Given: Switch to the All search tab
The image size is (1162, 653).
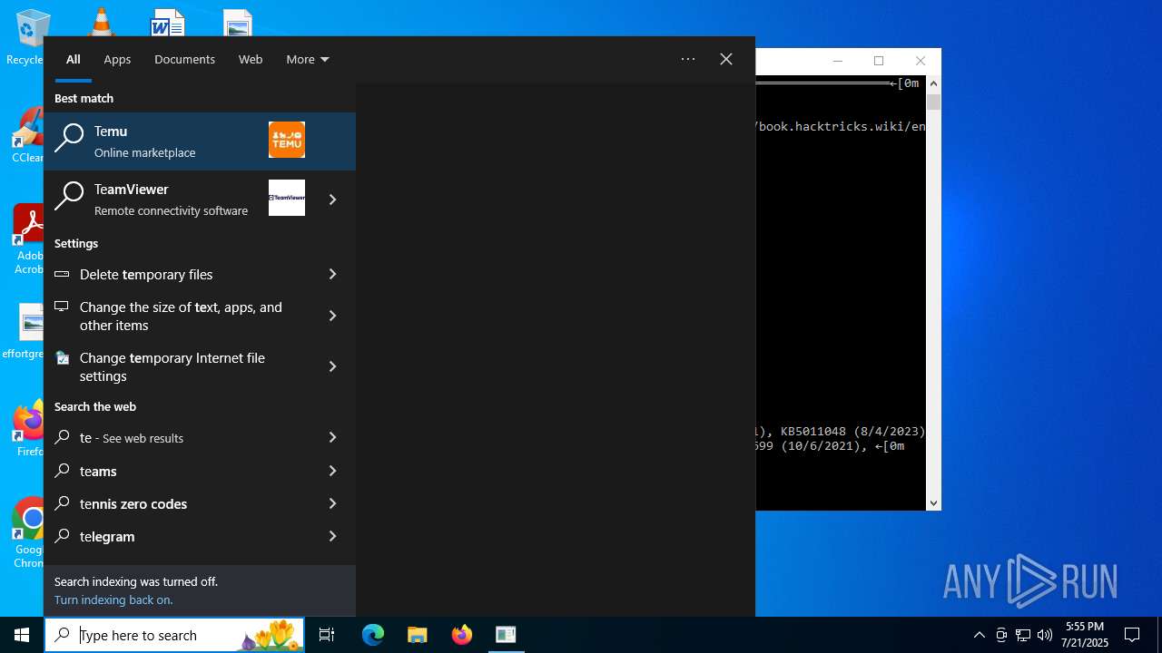Looking at the screenshot, I should tap(74, 59).
